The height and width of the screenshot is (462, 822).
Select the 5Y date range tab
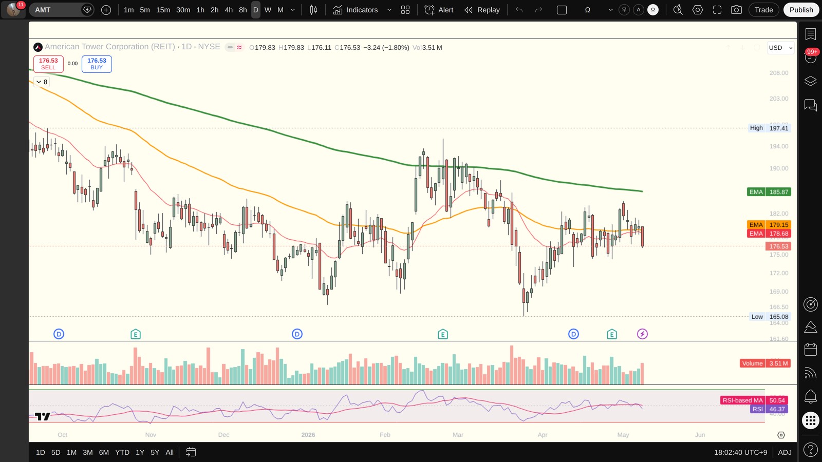pos(155,452)
